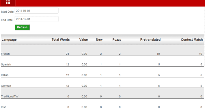Click the New column header
The width and height of the screenshot is (205, 108).
click(99, 40)
